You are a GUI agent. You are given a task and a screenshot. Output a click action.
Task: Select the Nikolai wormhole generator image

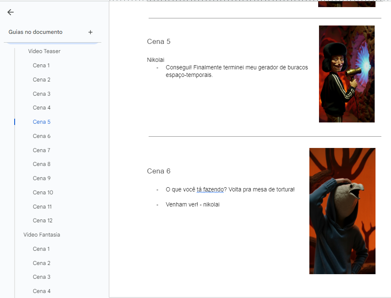(x=347, y=74)
